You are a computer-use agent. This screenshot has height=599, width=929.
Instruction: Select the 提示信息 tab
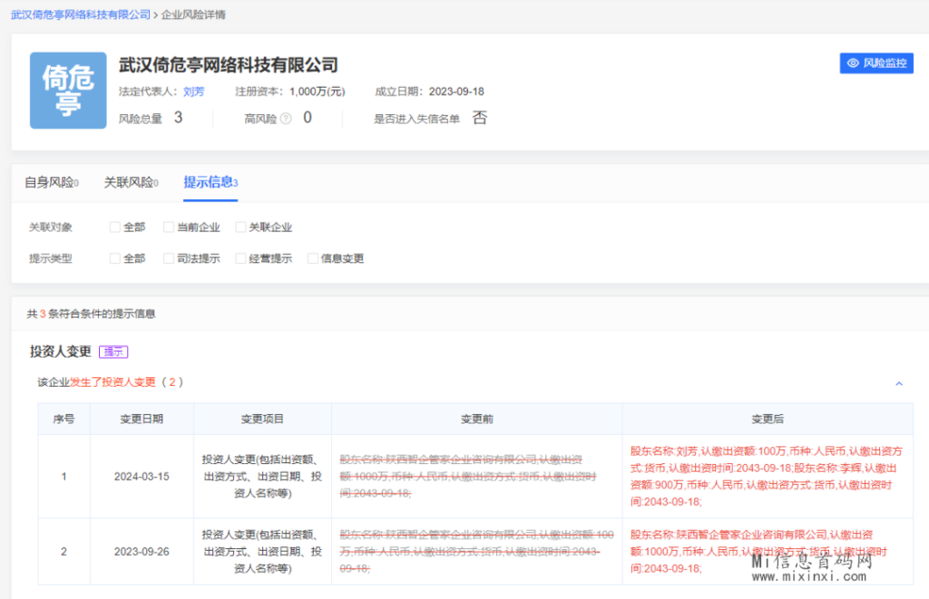pyautogui.click(x=210, y=183)
